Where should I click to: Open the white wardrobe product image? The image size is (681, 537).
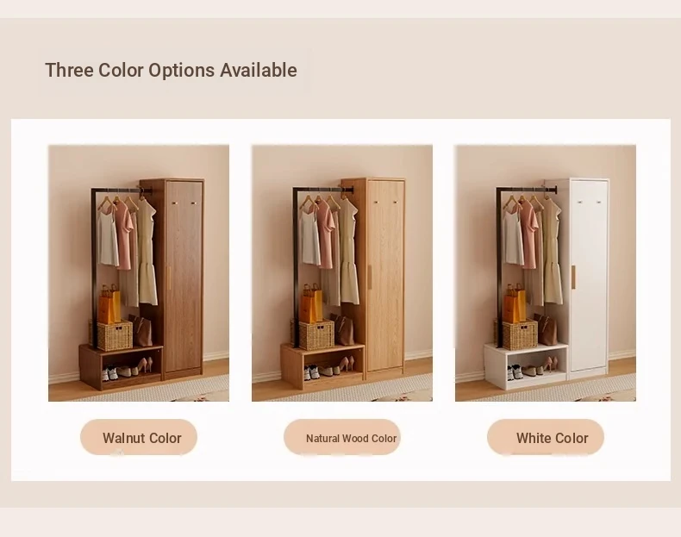coord(546,273)
